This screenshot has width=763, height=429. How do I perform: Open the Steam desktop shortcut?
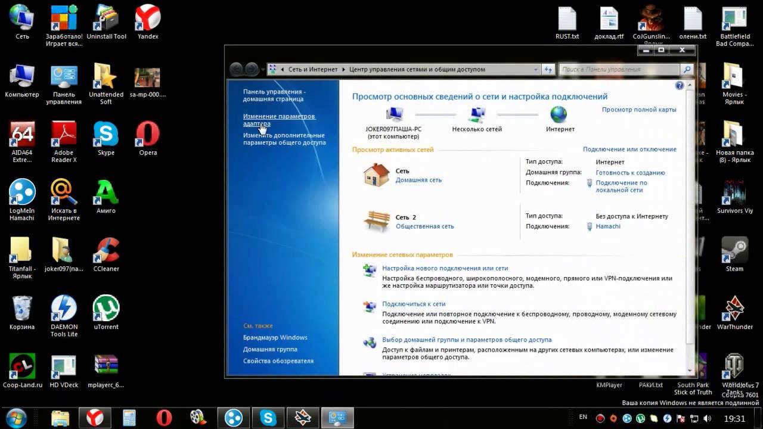pyautogui.click(x=734, y=254)
